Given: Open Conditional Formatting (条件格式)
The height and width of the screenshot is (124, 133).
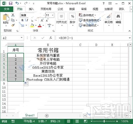Looking at the screenshot, I should [87, 15].
